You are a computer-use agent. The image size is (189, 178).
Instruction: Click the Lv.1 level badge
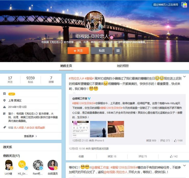pos(11,94)
